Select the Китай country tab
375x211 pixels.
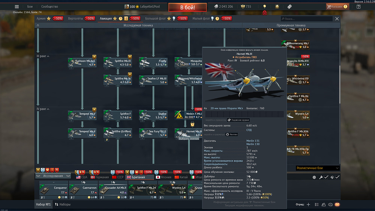(x=181, y=177)
